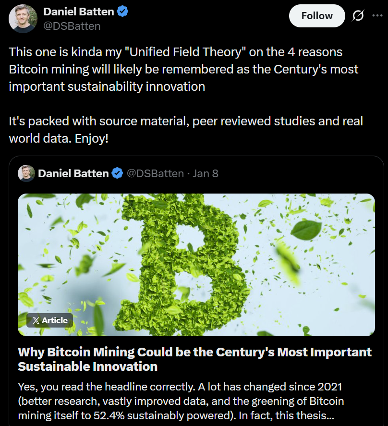
Task: Click Daniel Batten's profile avatar at top
Action: coord(23,18)
